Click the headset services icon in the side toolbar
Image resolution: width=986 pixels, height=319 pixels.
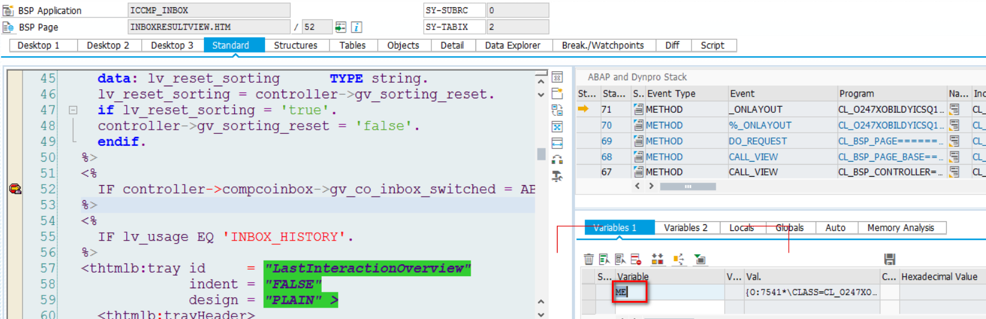click(x=558, y=159)
